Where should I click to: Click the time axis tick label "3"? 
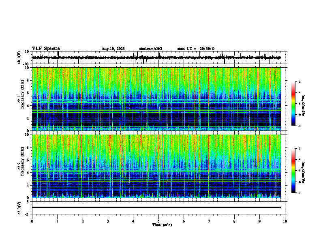click(108, 221)
